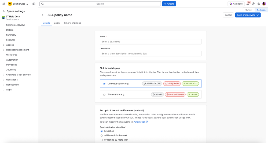Screen dimensions: 268x143
Task: Open the user profile avatar
Action: pyautogui.click(x=264, y=4)
